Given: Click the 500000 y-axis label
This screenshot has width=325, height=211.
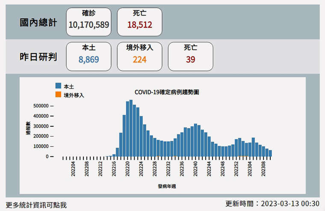Looking at the screenshot, I should (41, 106).
